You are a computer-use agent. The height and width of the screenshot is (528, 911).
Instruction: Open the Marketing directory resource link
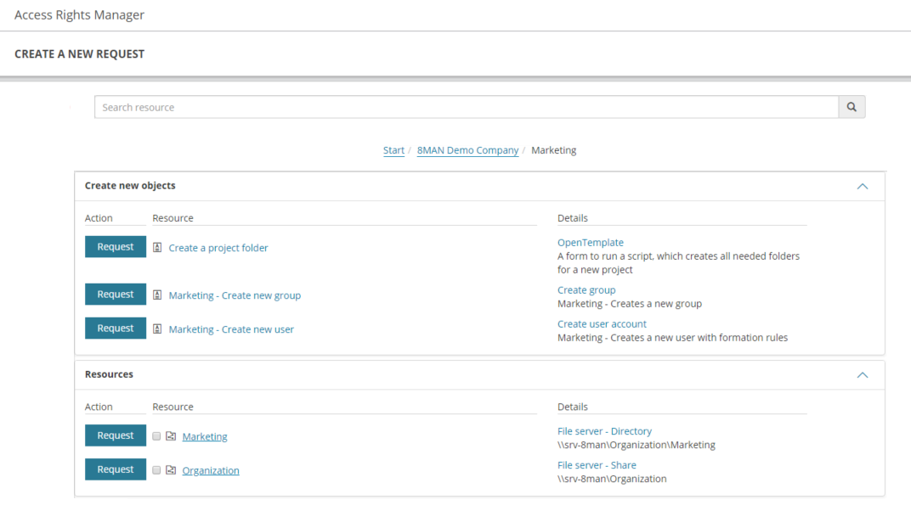pyautogui.click(x=205, y=436)
